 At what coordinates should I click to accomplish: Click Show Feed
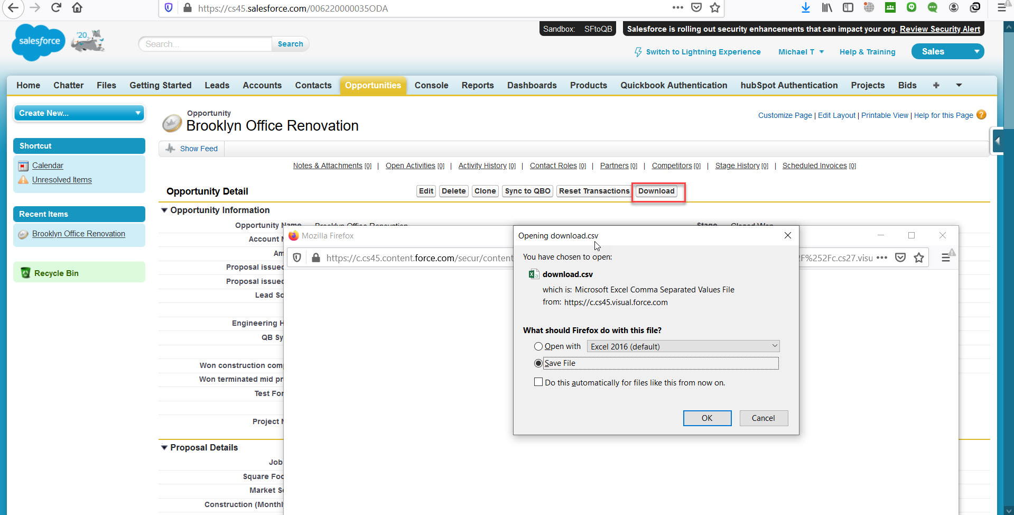pos(199,149)
